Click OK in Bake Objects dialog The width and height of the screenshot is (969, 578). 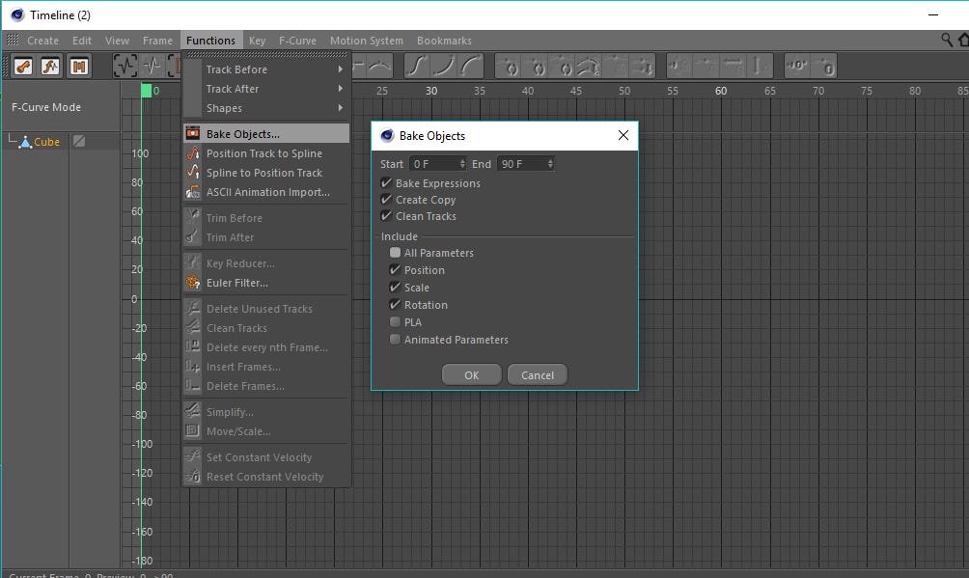[x=472, y=374]
